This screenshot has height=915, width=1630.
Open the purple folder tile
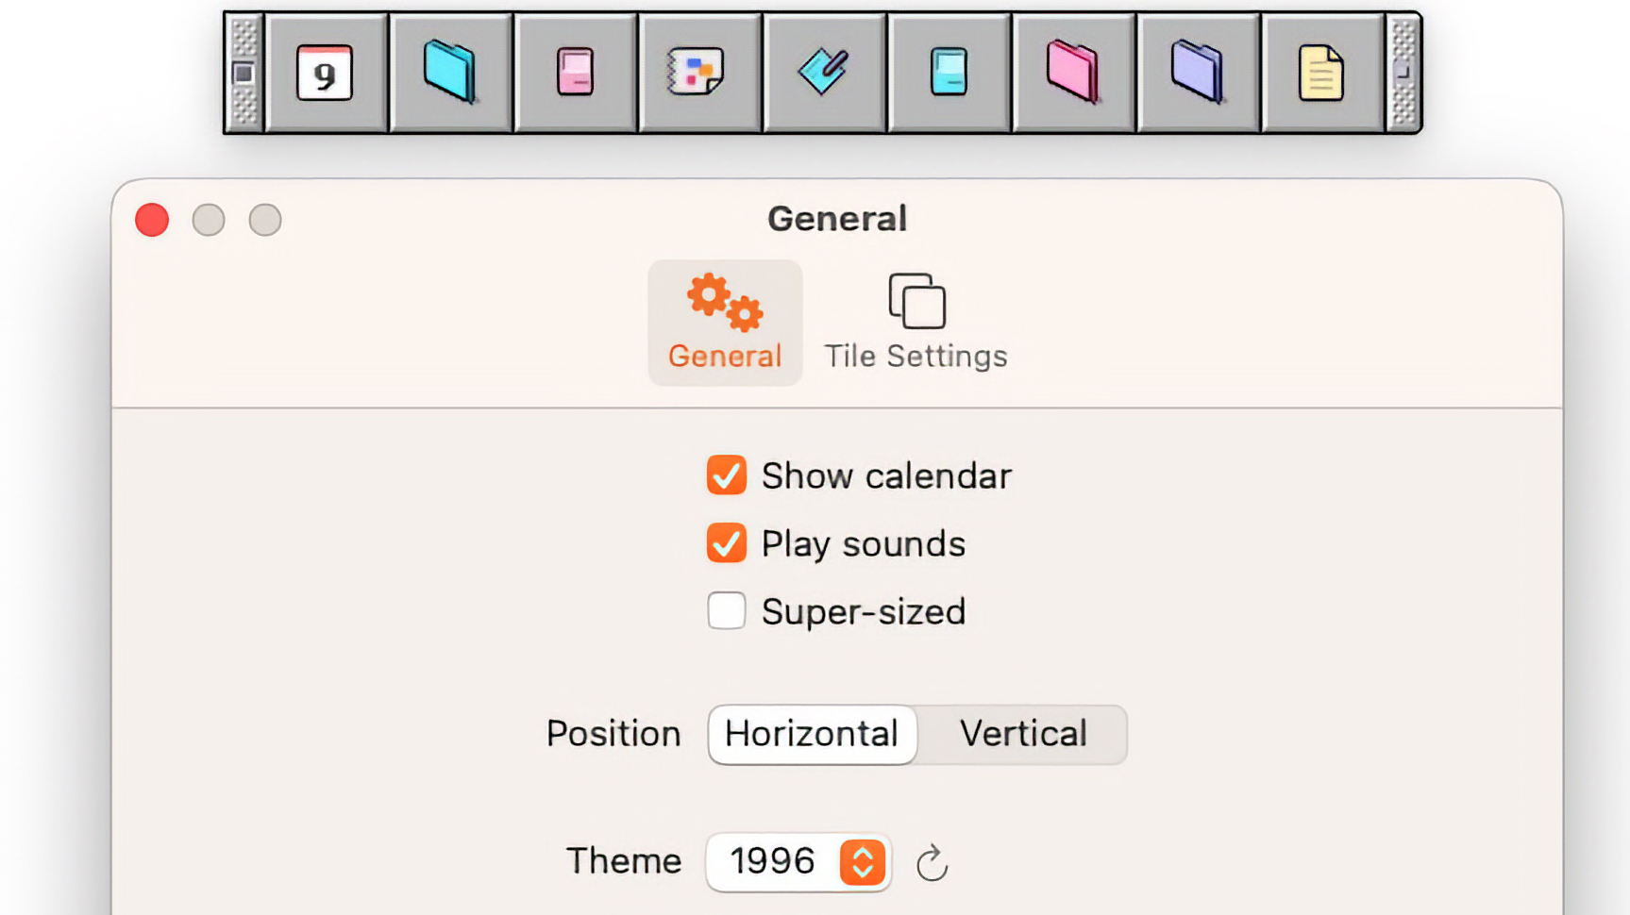[1198, 73]
